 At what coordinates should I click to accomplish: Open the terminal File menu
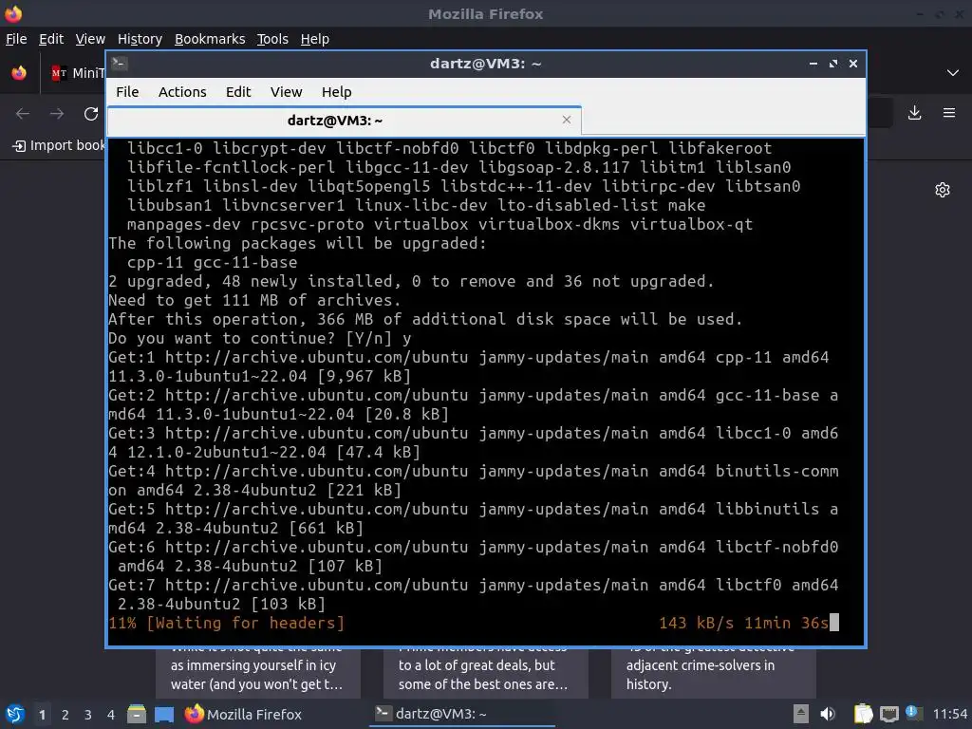(127, 92)
